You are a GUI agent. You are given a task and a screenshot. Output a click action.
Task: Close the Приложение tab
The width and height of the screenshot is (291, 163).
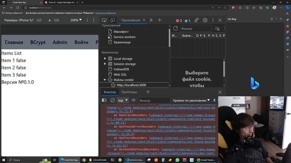tap(144, 20)
